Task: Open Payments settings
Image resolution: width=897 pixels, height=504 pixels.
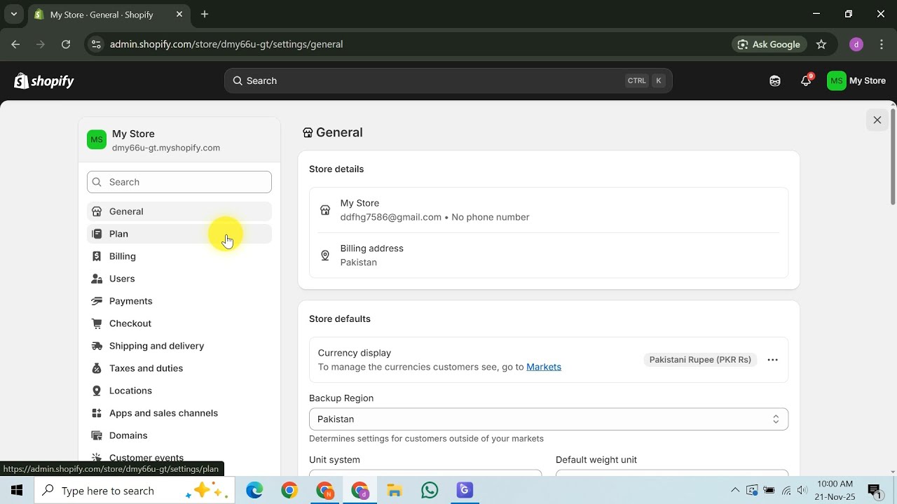Action: [179, 301]
